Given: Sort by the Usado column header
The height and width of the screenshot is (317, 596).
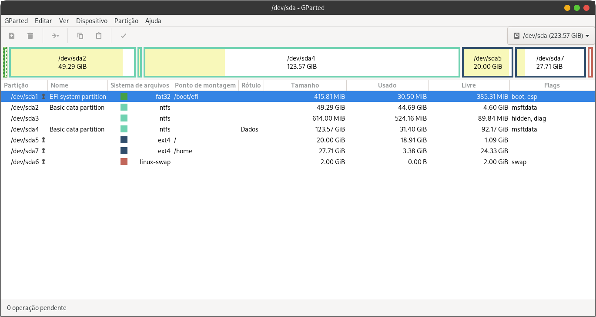Looking at the screenshot, I should 387,85.
